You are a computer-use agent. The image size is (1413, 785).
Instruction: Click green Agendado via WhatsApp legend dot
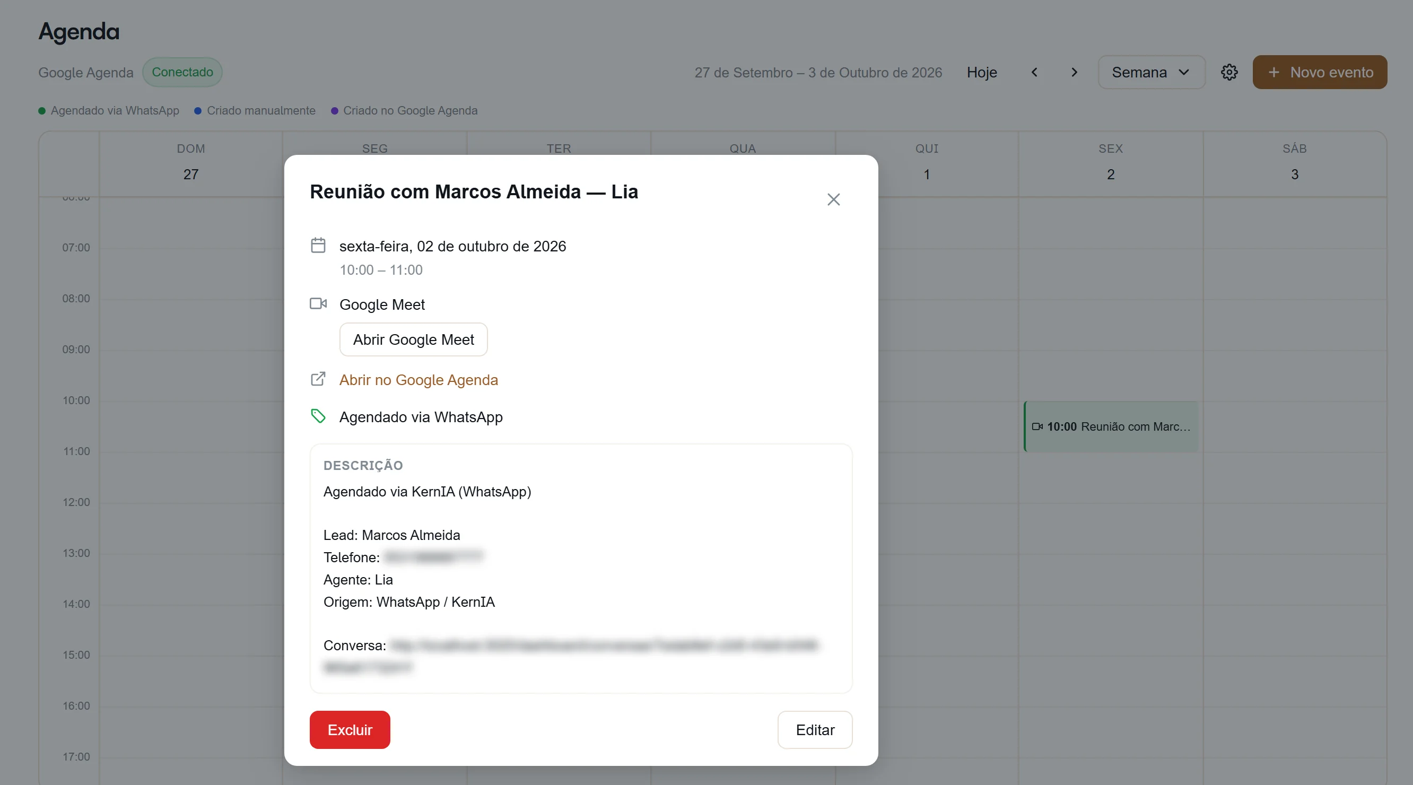click(x=42, y=111)
